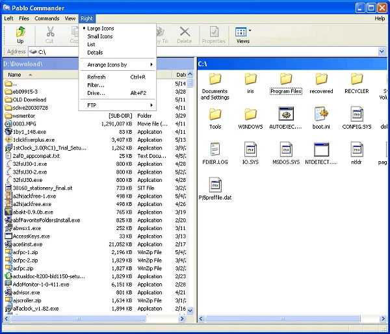Open the View menu
390x334 pixels.
point(70,18)
